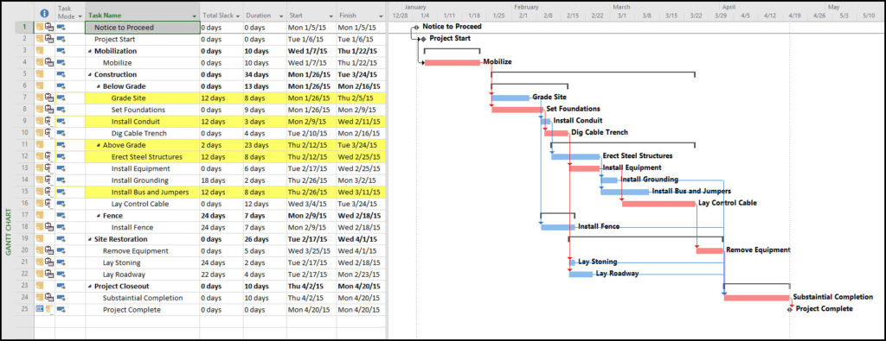Open the Duration column filter dropdown

point(282,16)
